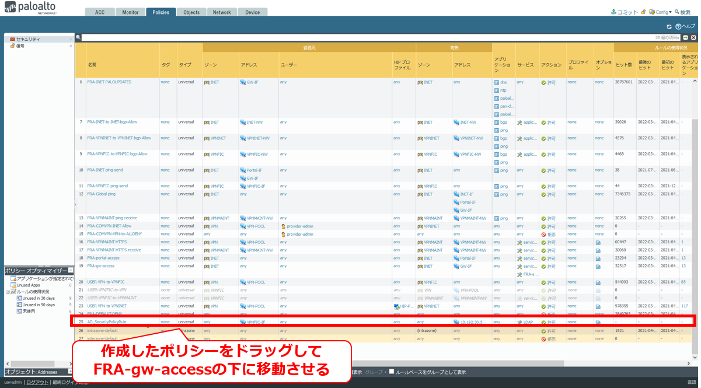This screenshot has height=388, width=701.
Task: Click the logout (ログアウト) link
Action: (x=37, y=382)
